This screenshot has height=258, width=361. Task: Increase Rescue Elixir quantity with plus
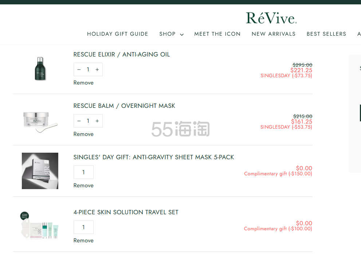pyautogui.click(x=97, y=70)
